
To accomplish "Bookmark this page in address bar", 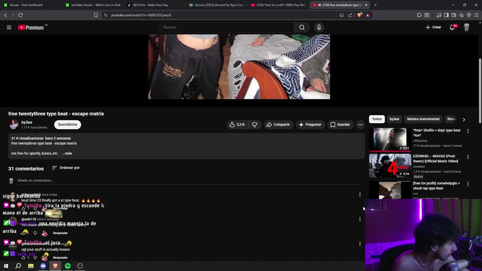I will coord(96,15).
